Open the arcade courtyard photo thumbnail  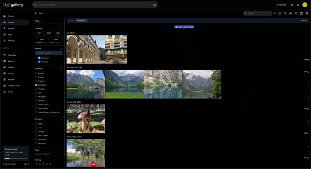coord(86,49)
